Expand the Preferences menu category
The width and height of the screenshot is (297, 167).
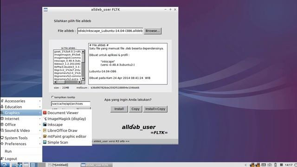coord(21,144)
